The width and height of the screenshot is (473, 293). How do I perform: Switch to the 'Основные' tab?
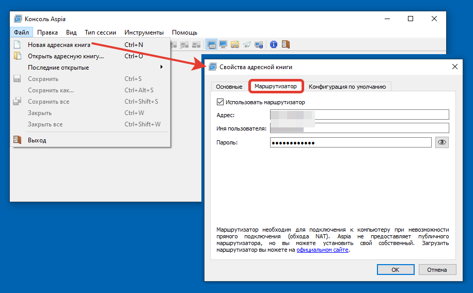point(229,87)
